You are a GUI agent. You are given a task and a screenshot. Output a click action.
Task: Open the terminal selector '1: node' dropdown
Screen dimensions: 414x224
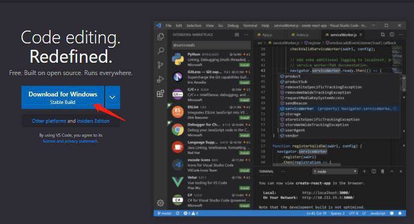[x=335, y=171]
